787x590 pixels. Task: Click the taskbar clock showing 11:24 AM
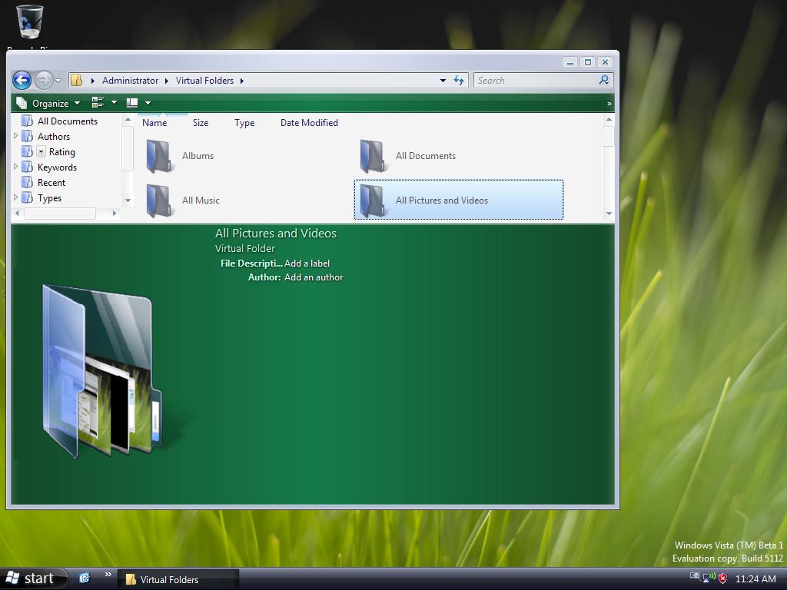tap(755, 579)
